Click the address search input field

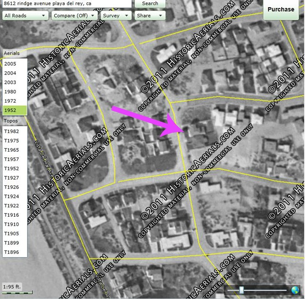pos(67,3)
